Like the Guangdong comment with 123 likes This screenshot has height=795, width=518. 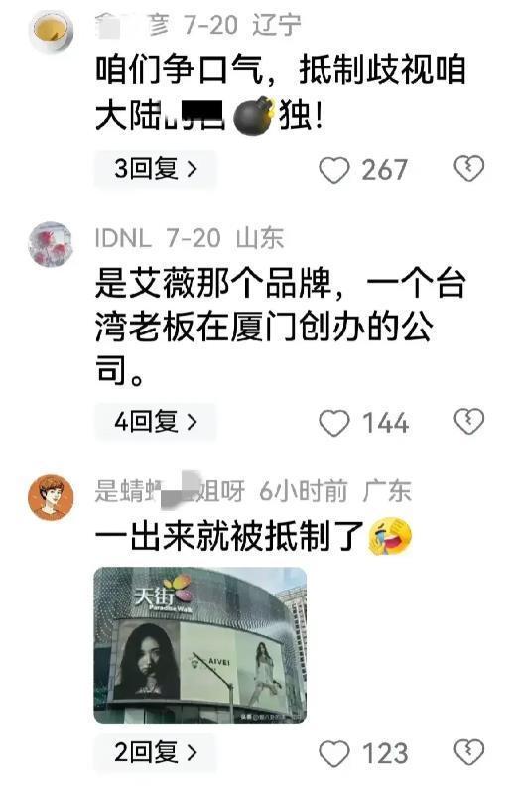point(334,753)
